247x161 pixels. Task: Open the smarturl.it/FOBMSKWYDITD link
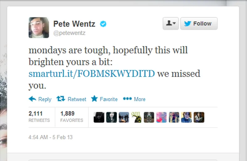point(92,74)
